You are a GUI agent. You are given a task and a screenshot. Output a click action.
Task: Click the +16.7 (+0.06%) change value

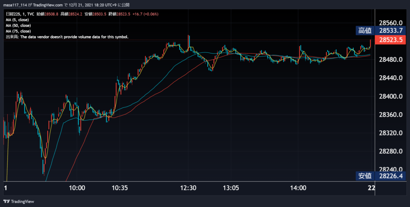(x=145, y=14)
